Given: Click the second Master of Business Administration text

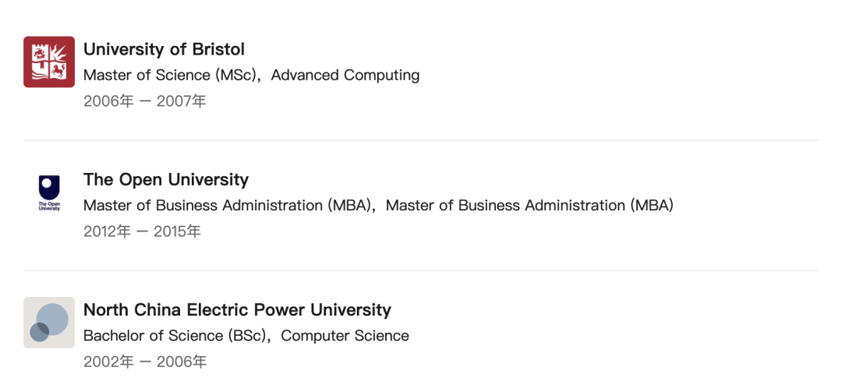Looking at the screenshot, I should pyautogui.click(x=529, y=206).
